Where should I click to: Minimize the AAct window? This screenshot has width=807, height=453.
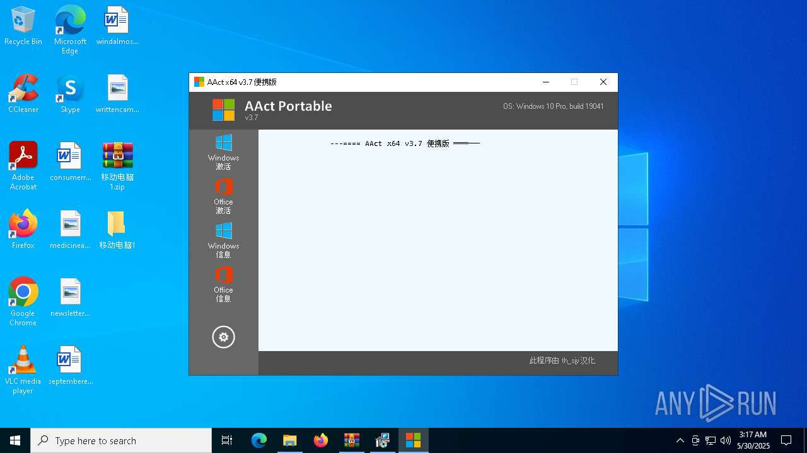click(x=546, y=82)
